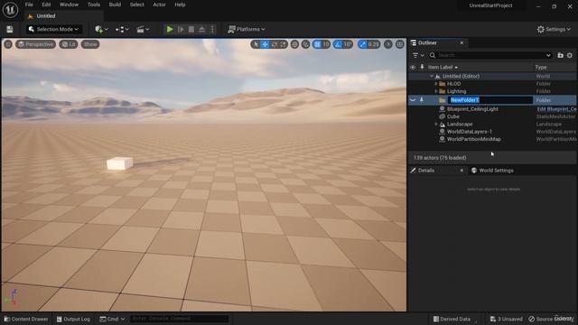Click the Outliner create folder icon
Viewport: 578px width, 325px height.
tap(560, 55)
